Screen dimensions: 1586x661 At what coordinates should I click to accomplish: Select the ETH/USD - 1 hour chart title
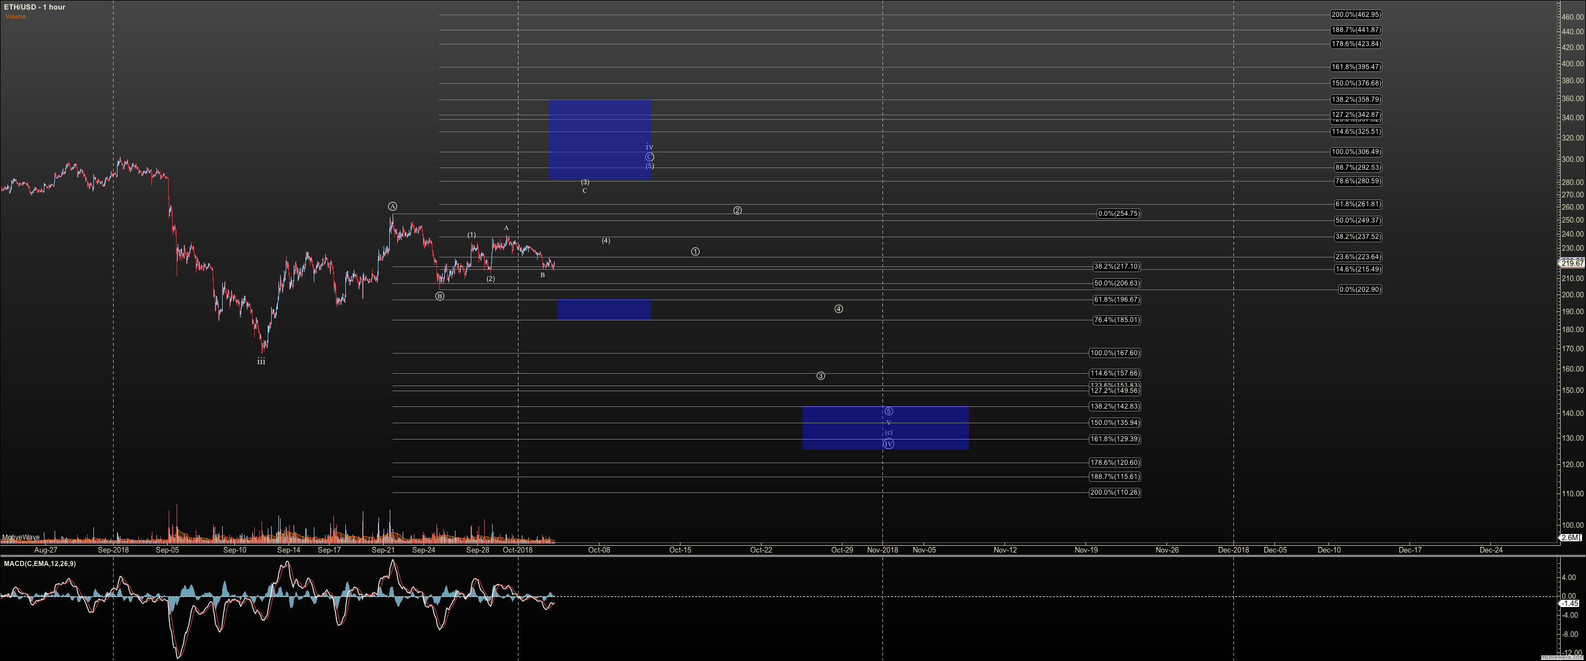35,7
